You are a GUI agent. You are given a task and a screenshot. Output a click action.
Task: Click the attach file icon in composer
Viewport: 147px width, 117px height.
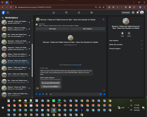(40, 94)
